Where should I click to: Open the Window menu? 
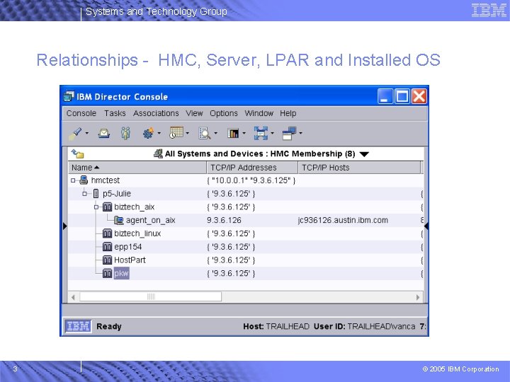(x=259, y=113)
